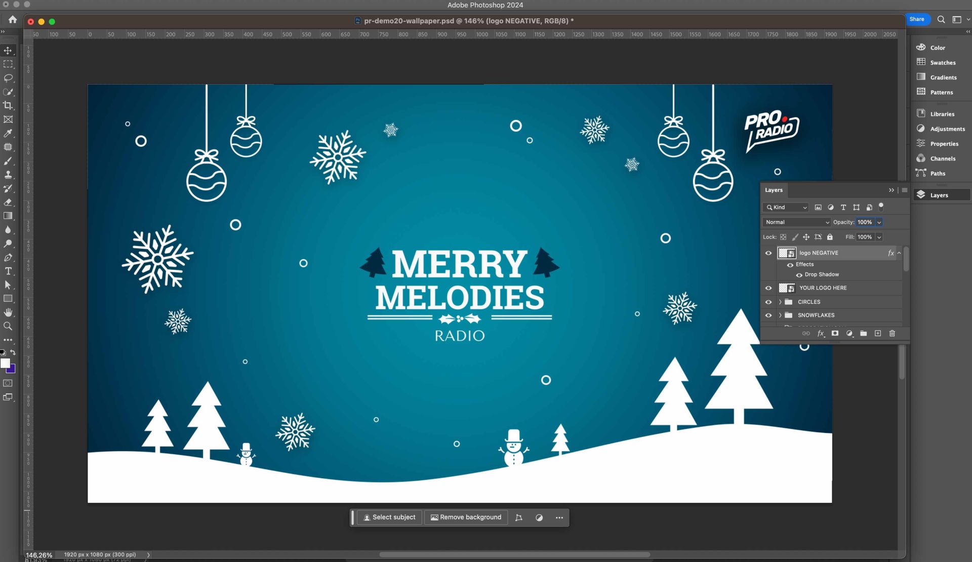Screen dimensions: 972x562
Task: Select the Hand tool
Action: 8,312
